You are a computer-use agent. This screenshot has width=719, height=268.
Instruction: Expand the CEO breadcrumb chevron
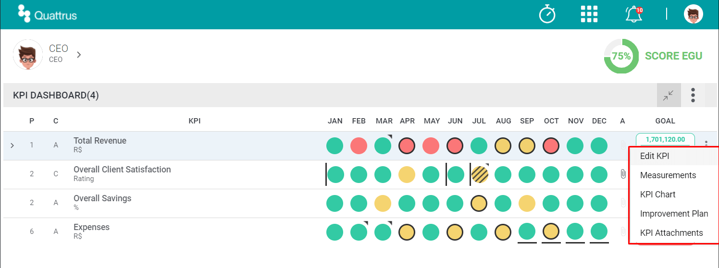coord(79,54)
